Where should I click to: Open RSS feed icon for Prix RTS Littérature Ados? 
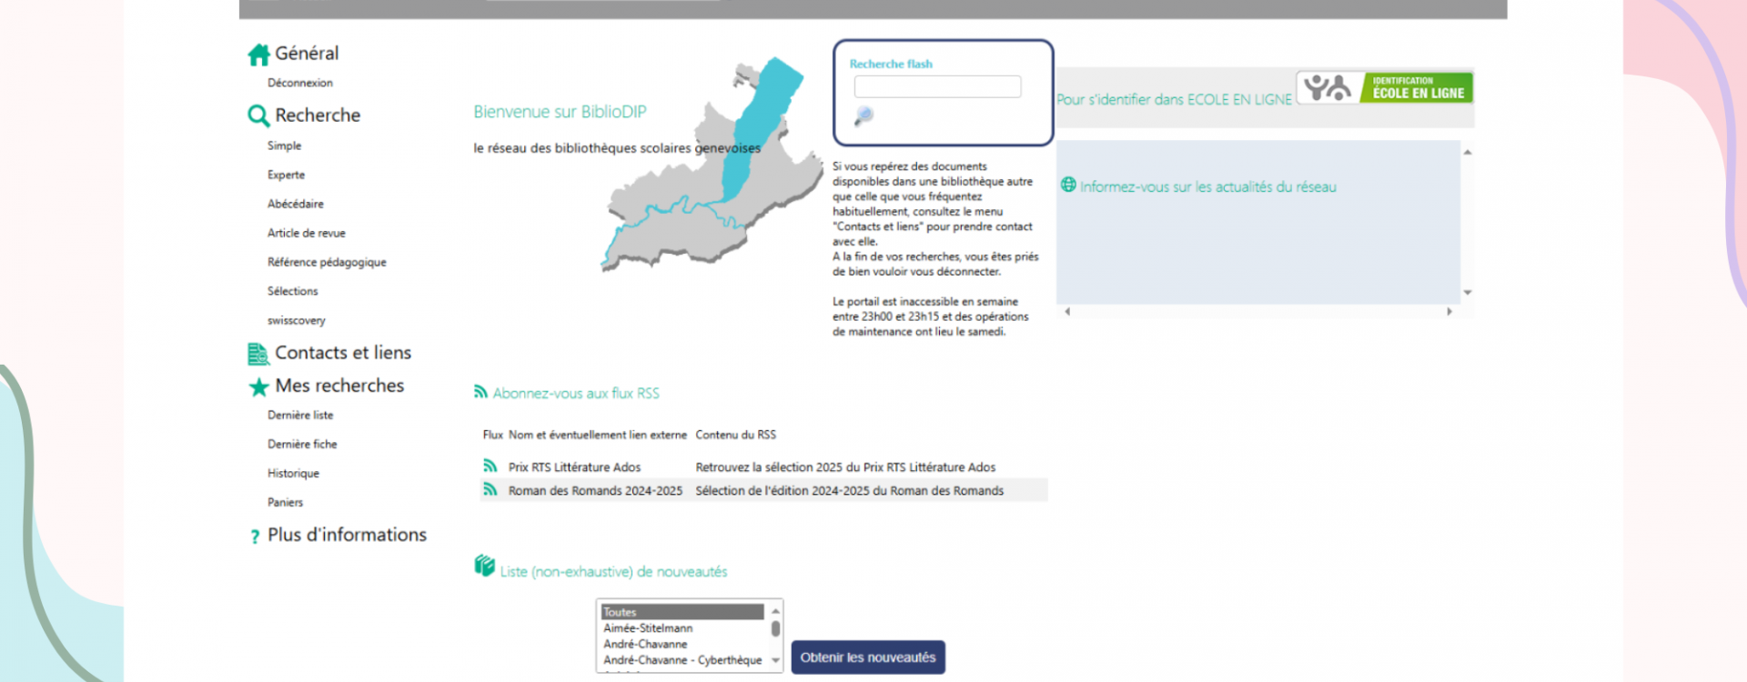pos(490,466)
